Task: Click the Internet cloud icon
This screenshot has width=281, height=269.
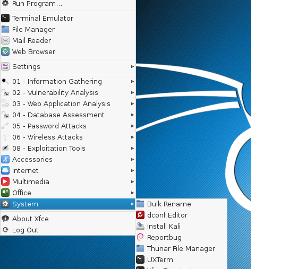Action: pyautogui.click(x=5, y=170)
